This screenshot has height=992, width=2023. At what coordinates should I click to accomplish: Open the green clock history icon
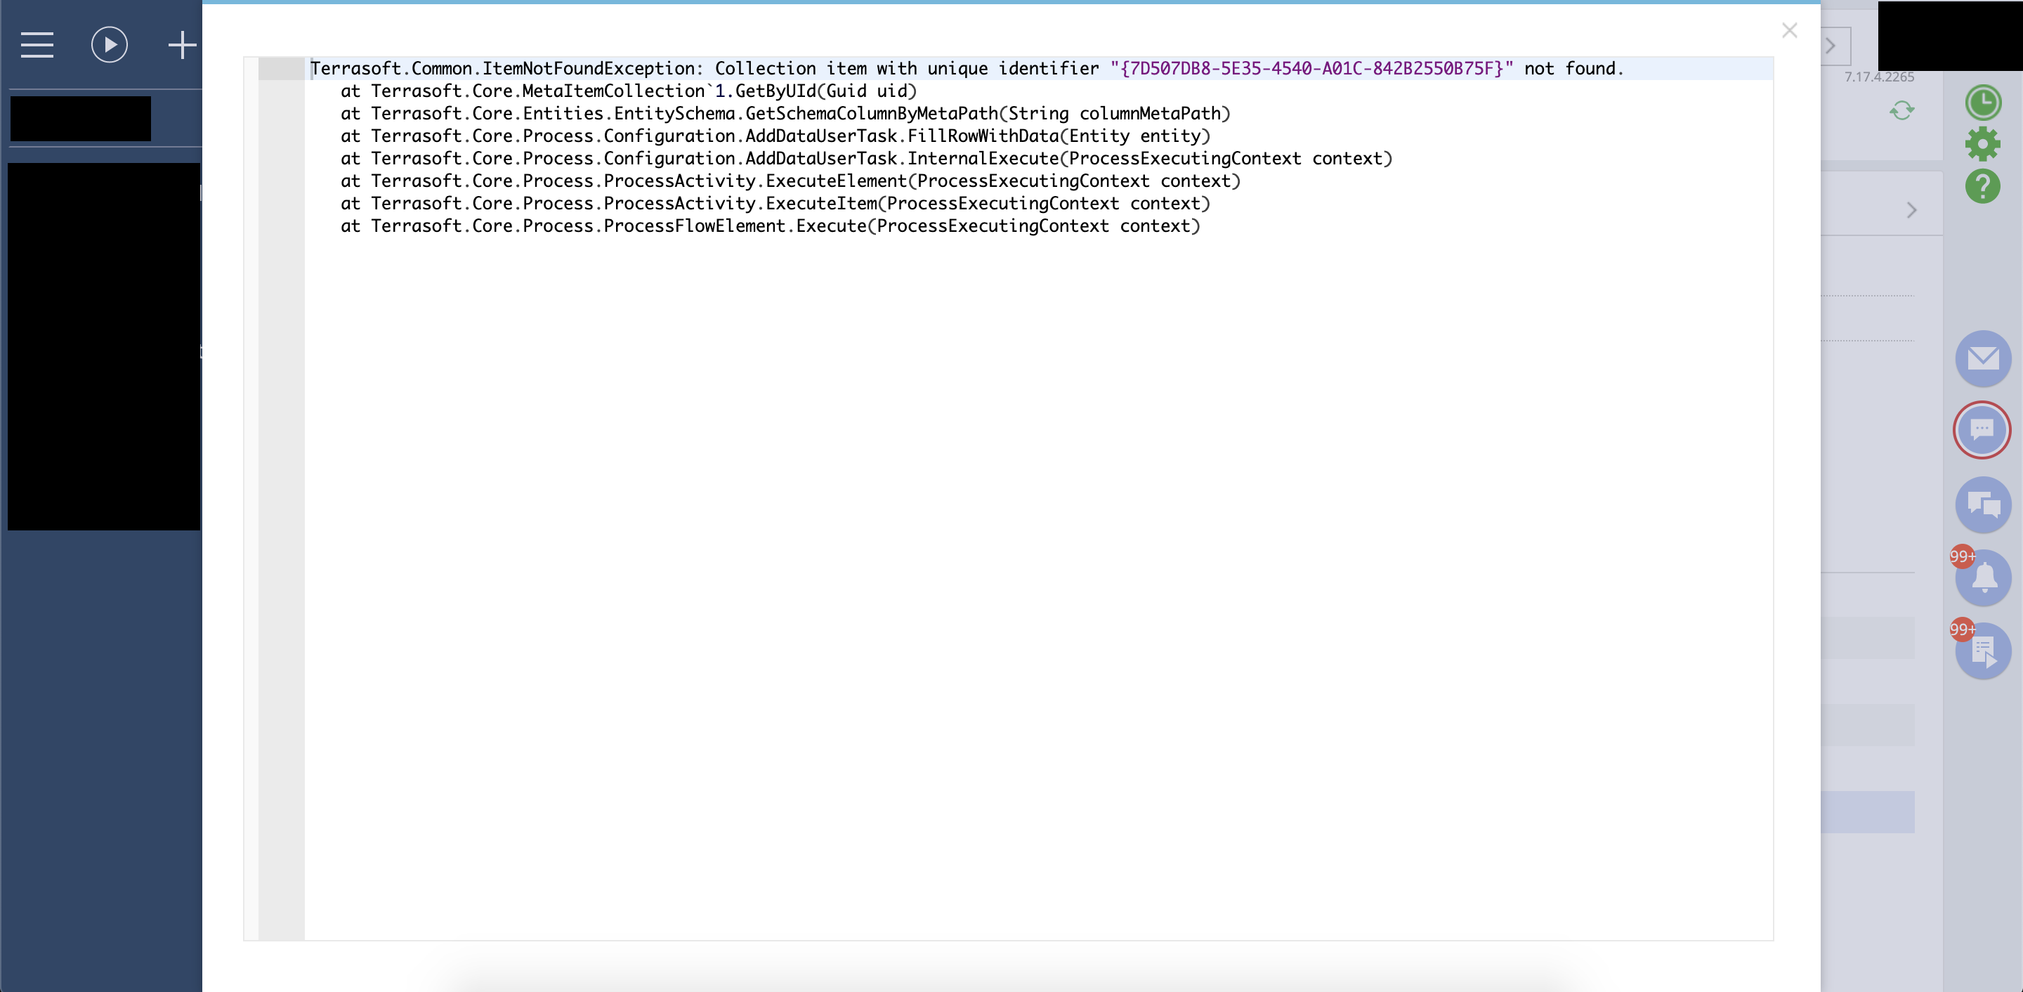[1983, 103]
